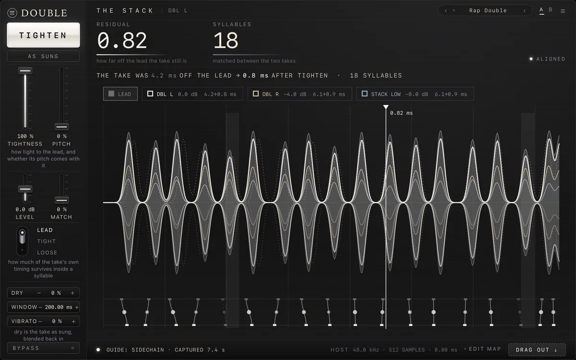
Task: Switch to A state
Action: pyautogui.click(x=541, y=10)
